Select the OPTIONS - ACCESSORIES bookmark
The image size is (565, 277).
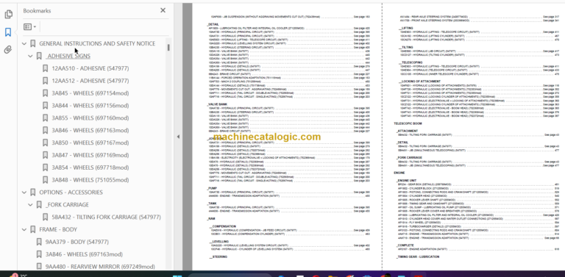point(71,193)
